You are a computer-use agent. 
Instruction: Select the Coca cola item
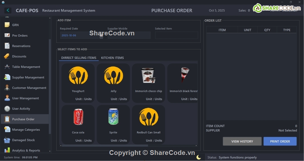coord(78,125)
